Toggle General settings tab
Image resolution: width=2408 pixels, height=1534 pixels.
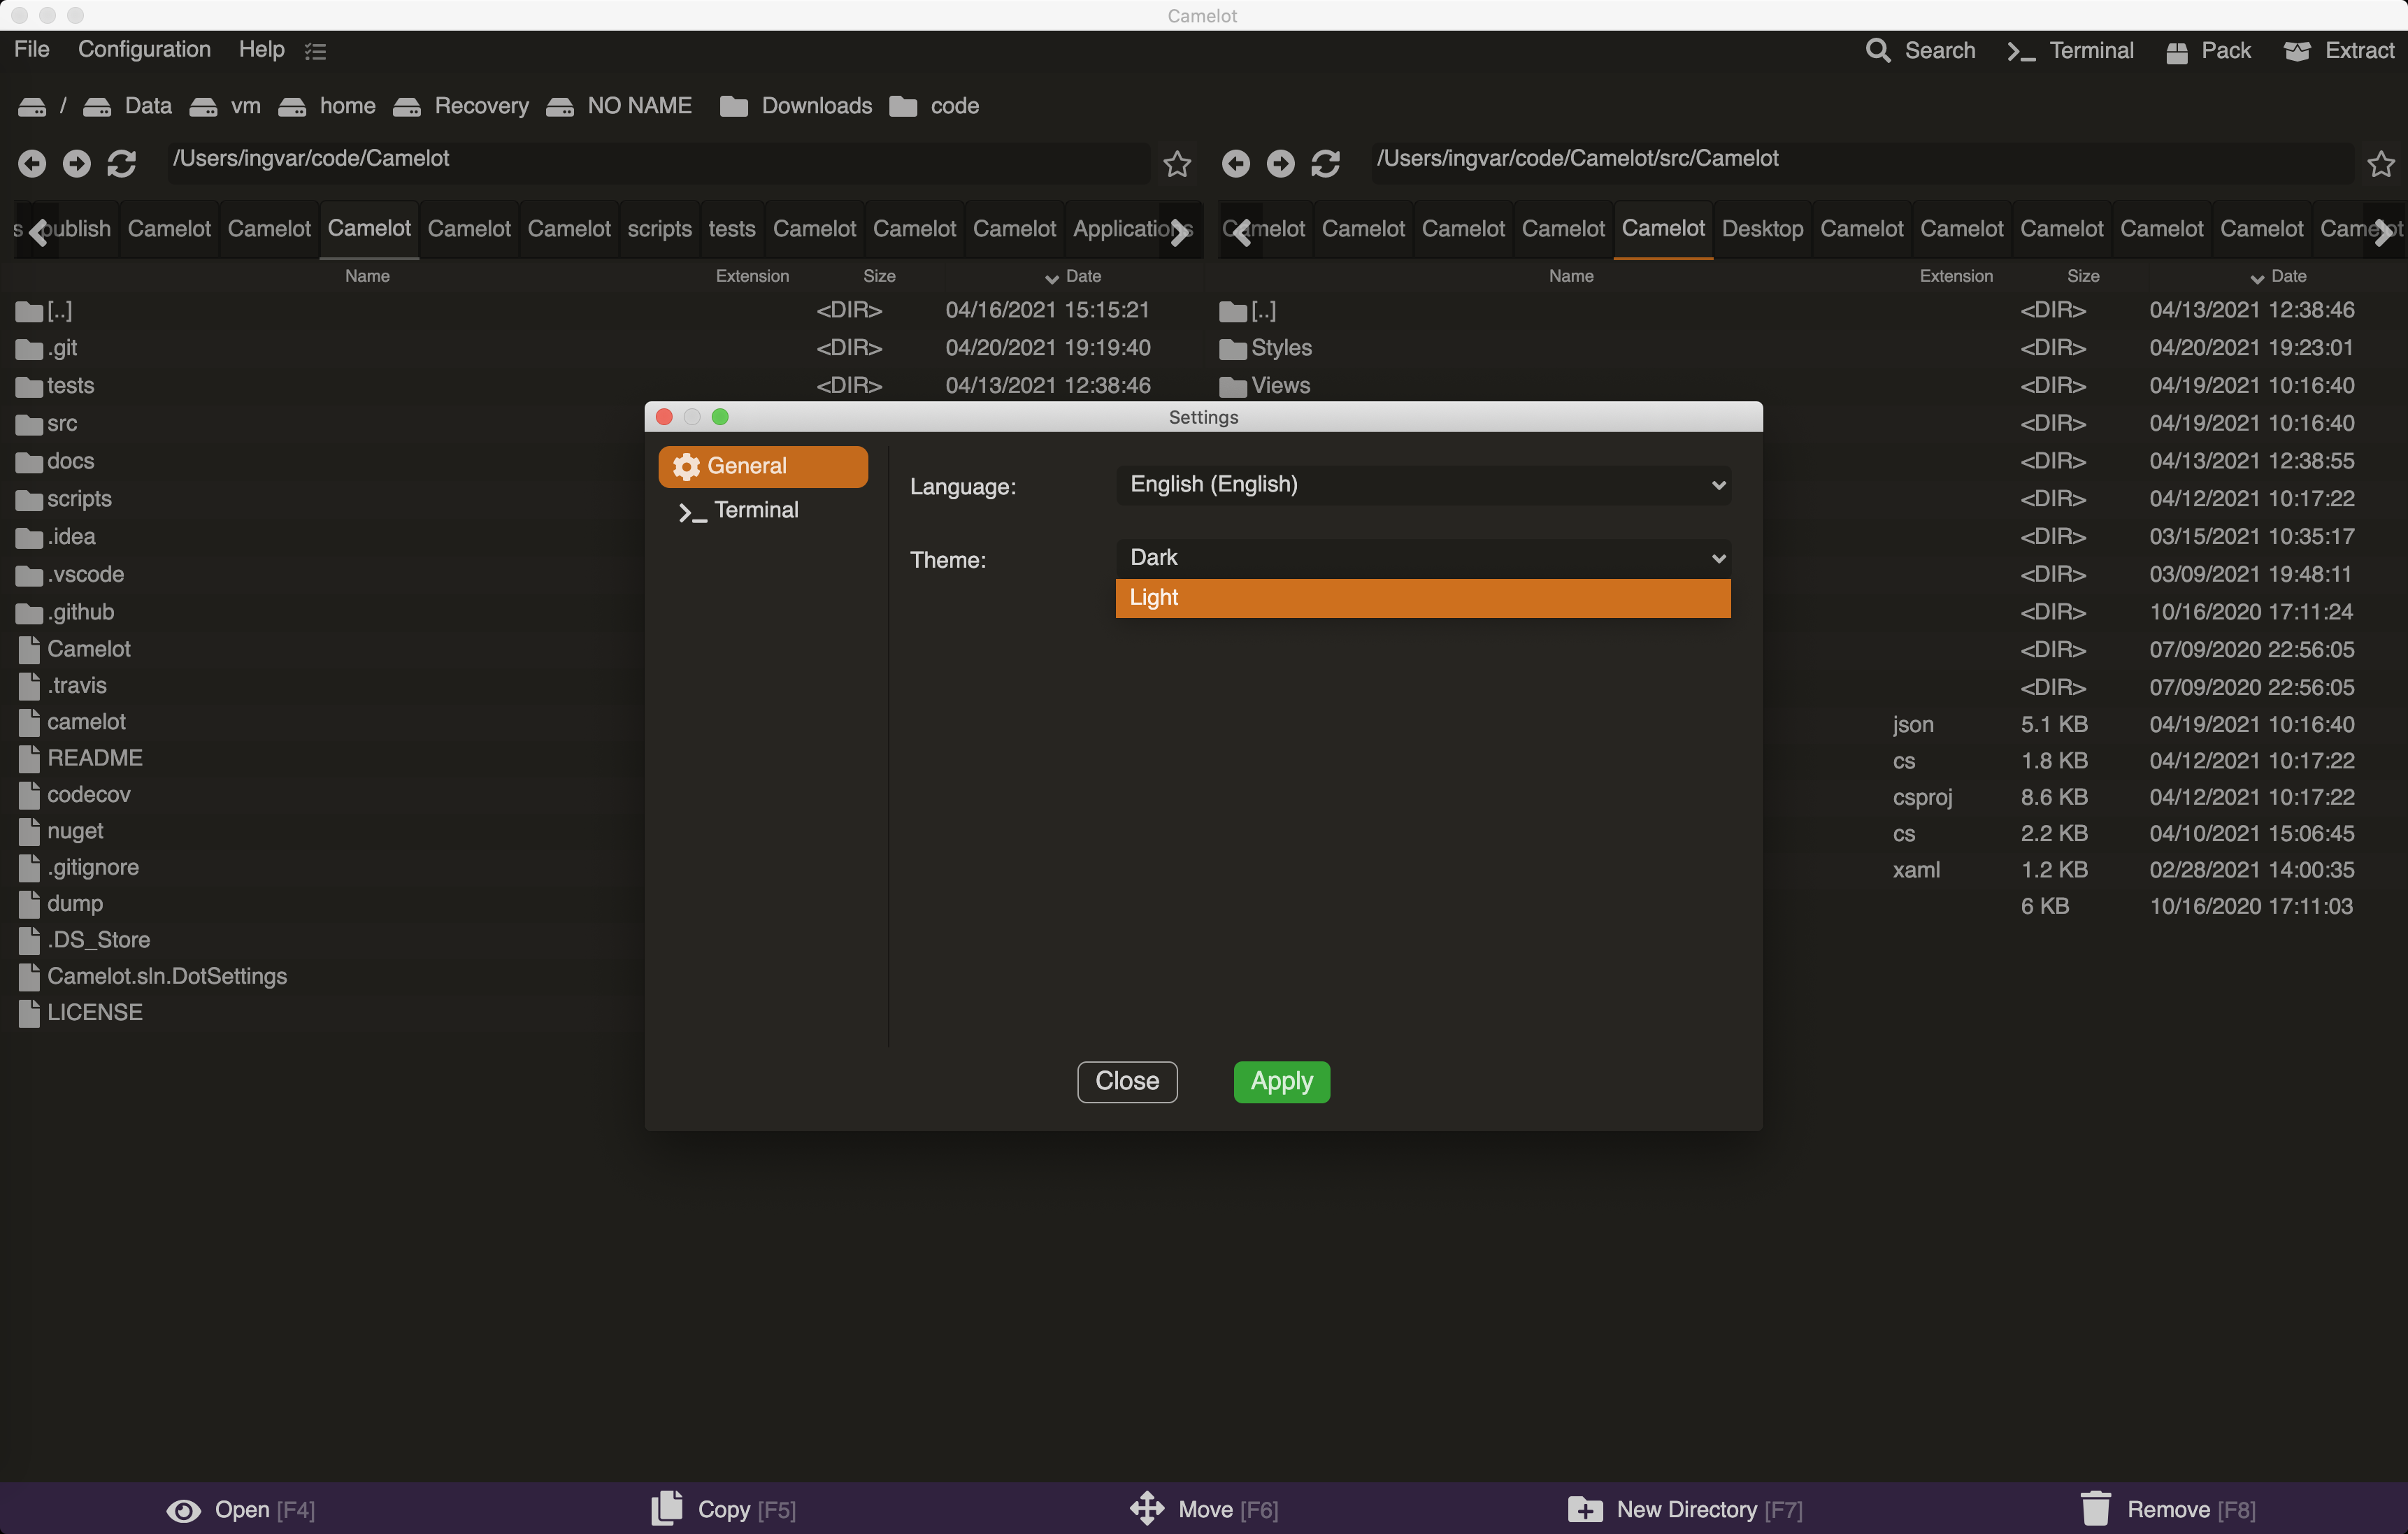pyautogui.click(x=764, y=465)
